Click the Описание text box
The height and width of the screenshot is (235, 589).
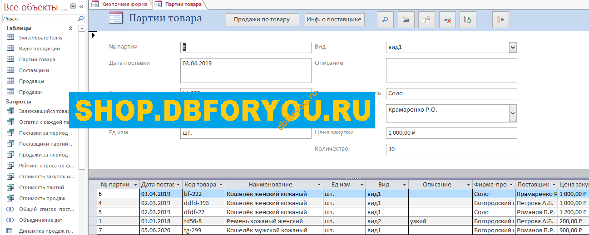pyautogui.click(x=451, y=70)
